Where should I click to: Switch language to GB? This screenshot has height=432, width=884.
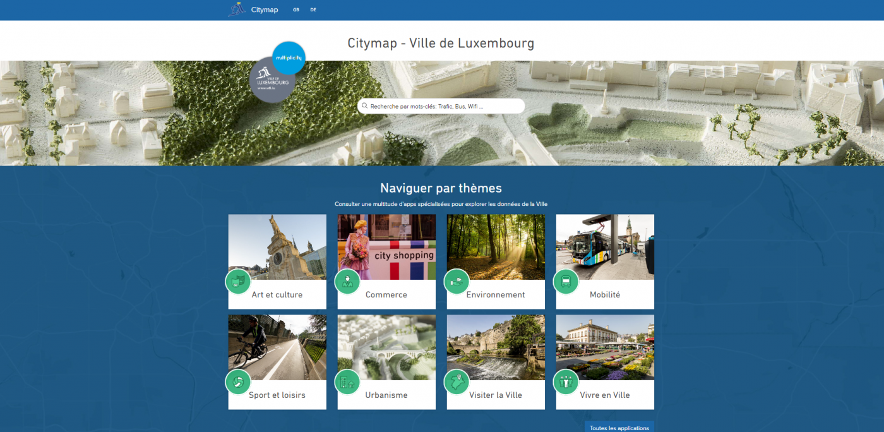(x=296, y=9)
